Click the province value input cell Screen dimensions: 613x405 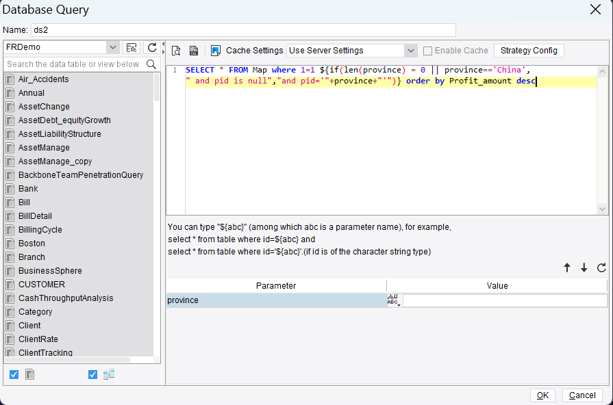point(505,300)
